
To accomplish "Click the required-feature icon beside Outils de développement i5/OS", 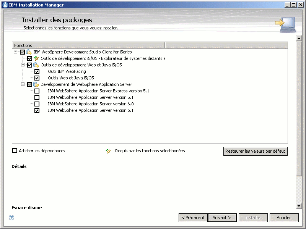I will coord(36,58).
